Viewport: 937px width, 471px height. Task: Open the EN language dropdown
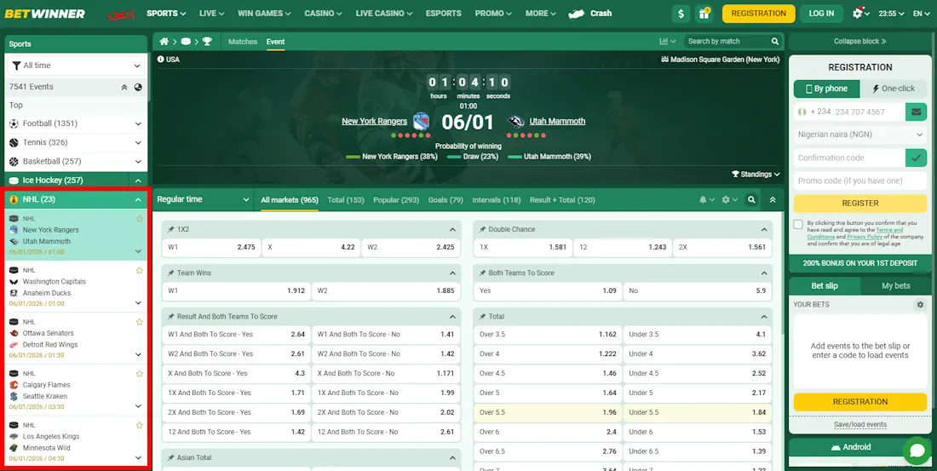pos(922,13)
